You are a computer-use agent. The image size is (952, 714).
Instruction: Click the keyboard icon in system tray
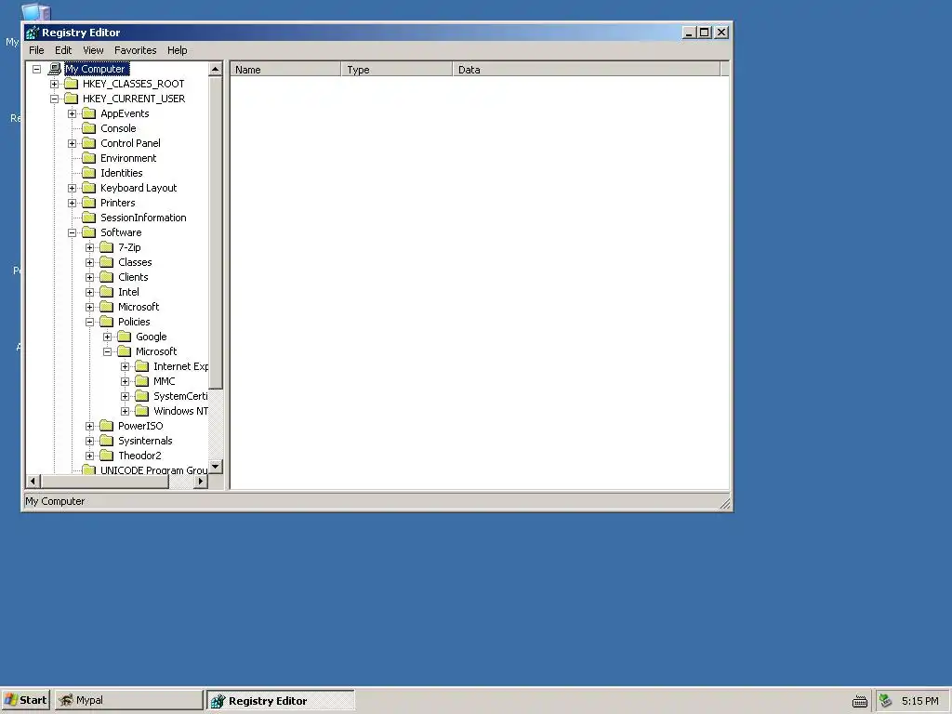[860, 701]
